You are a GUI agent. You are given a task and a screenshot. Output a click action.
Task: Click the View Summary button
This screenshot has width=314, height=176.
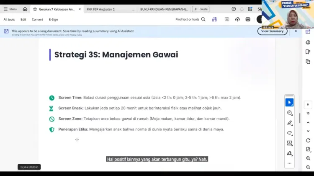[x=273, y=31]
